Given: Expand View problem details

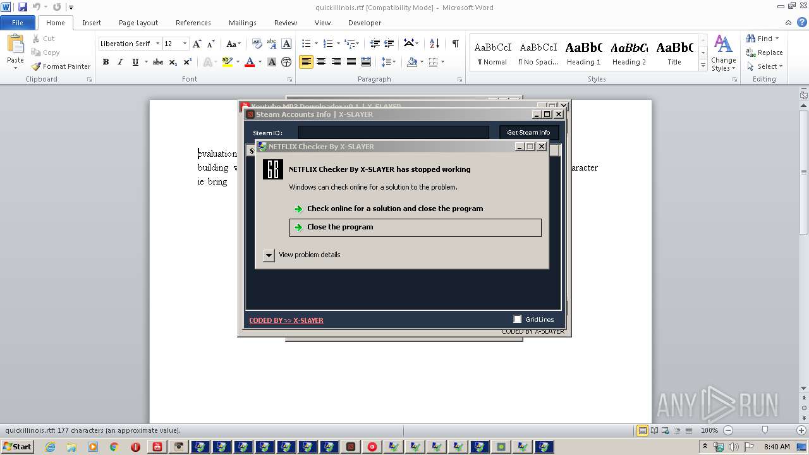Looking at the screenshot, I should click(x=269, y=255).
